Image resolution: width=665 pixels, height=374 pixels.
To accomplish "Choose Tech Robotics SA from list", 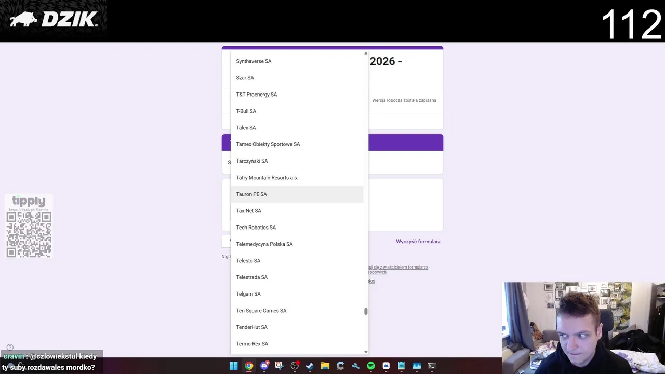I will (x=297, y=228).
